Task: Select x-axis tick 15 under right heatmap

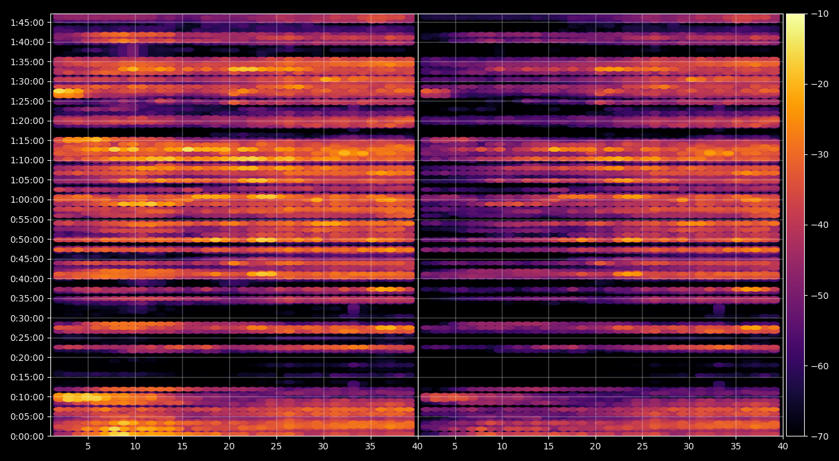Action: (x=548, y=446)
